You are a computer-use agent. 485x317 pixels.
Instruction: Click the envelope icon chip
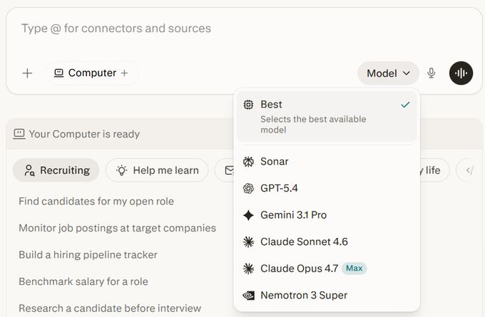[x=229, y=170]
